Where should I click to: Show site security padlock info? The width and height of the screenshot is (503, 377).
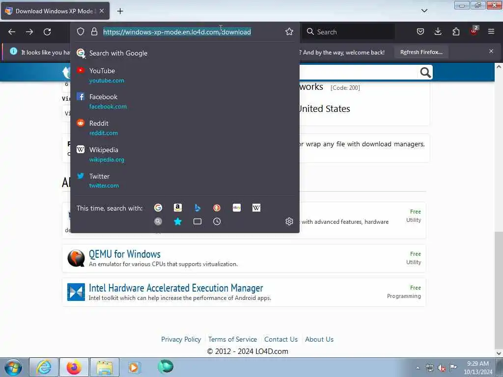(94, 31)
